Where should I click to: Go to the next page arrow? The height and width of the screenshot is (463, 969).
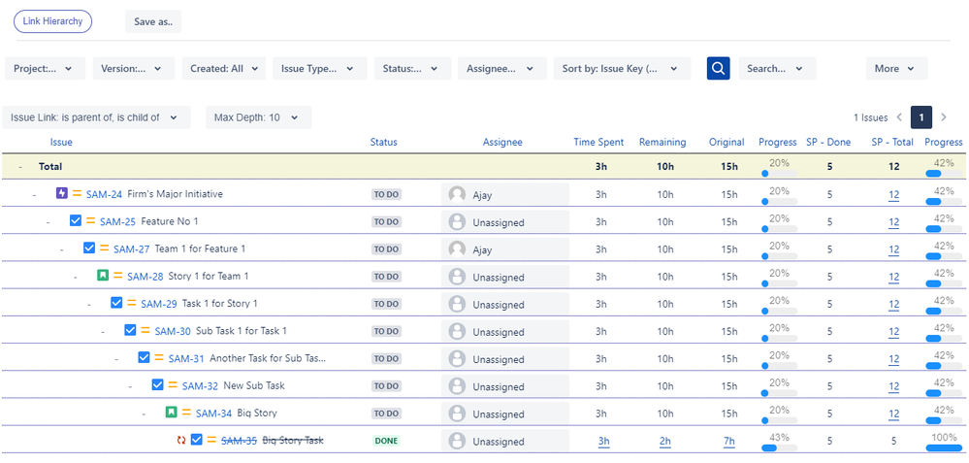pos(944,117)
